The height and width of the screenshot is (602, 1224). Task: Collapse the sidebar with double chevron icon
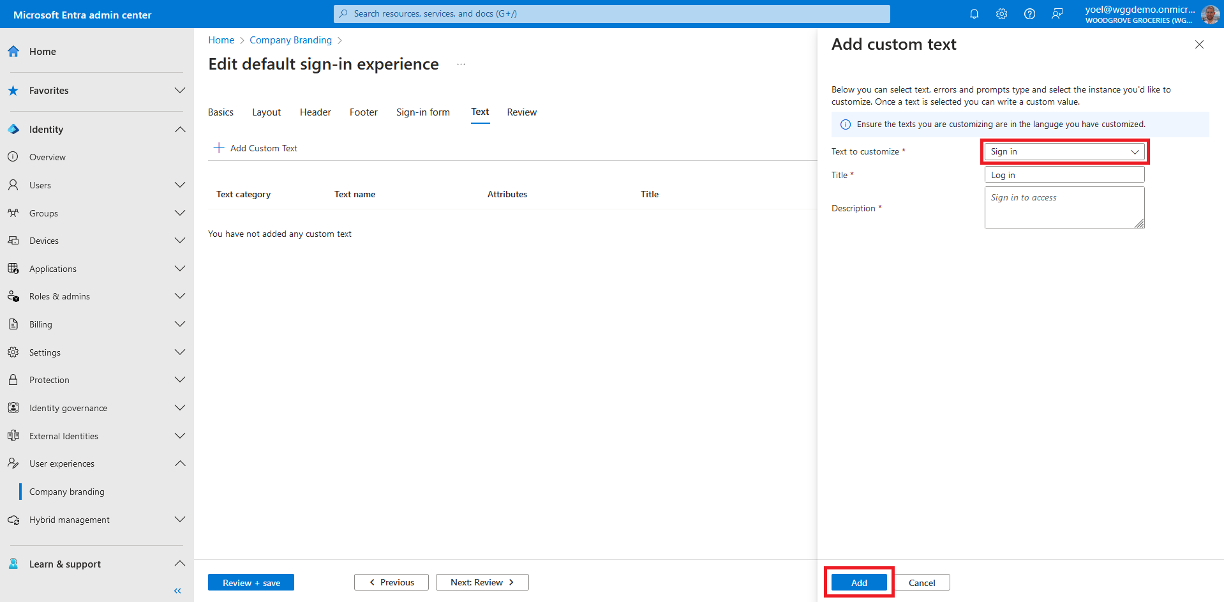coord(177,591)
